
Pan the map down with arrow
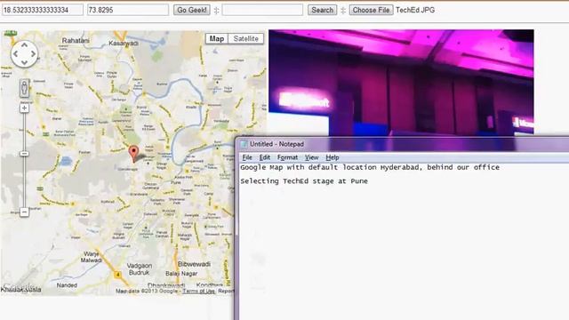(x=24, y=63)
